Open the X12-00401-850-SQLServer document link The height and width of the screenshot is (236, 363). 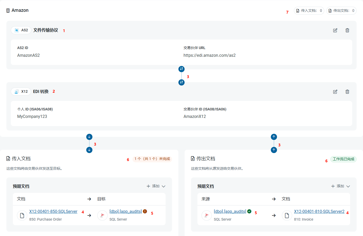53,211
